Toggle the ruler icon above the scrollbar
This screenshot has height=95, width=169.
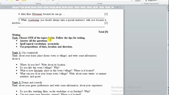[x=168, y=8]
